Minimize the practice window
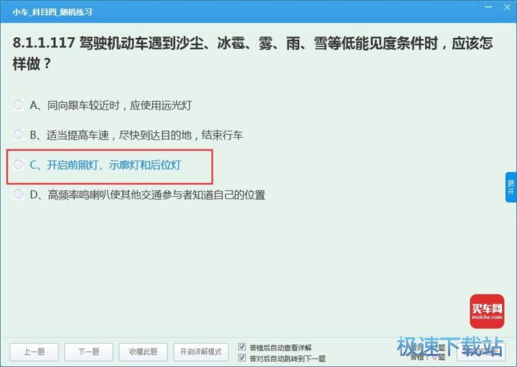 (488, 7)
